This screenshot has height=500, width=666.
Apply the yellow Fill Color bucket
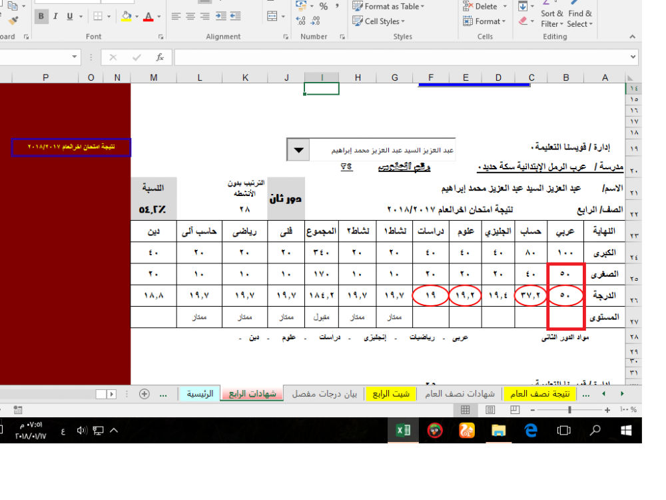pos(126,17)
